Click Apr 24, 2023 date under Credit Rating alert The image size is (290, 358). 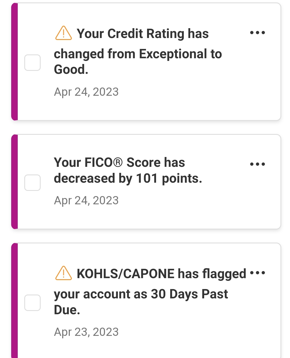coord(86,92)
